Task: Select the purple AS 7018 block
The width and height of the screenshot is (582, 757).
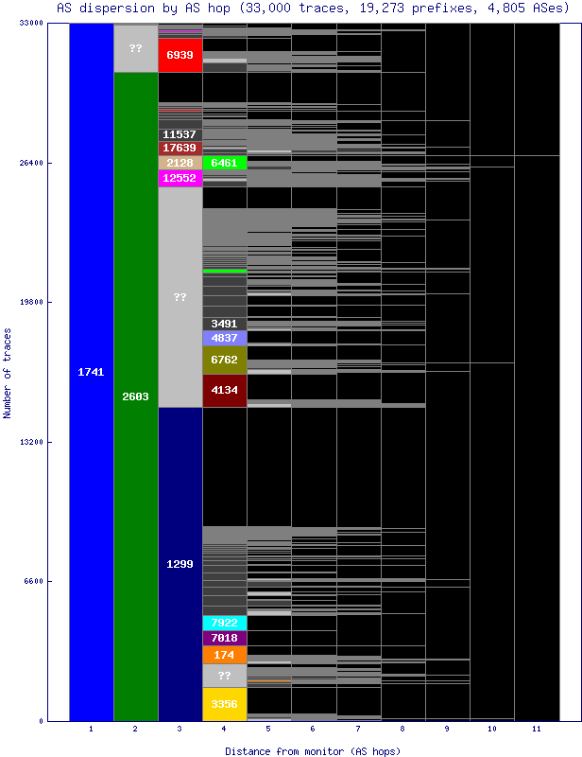Action: point(224,638)
